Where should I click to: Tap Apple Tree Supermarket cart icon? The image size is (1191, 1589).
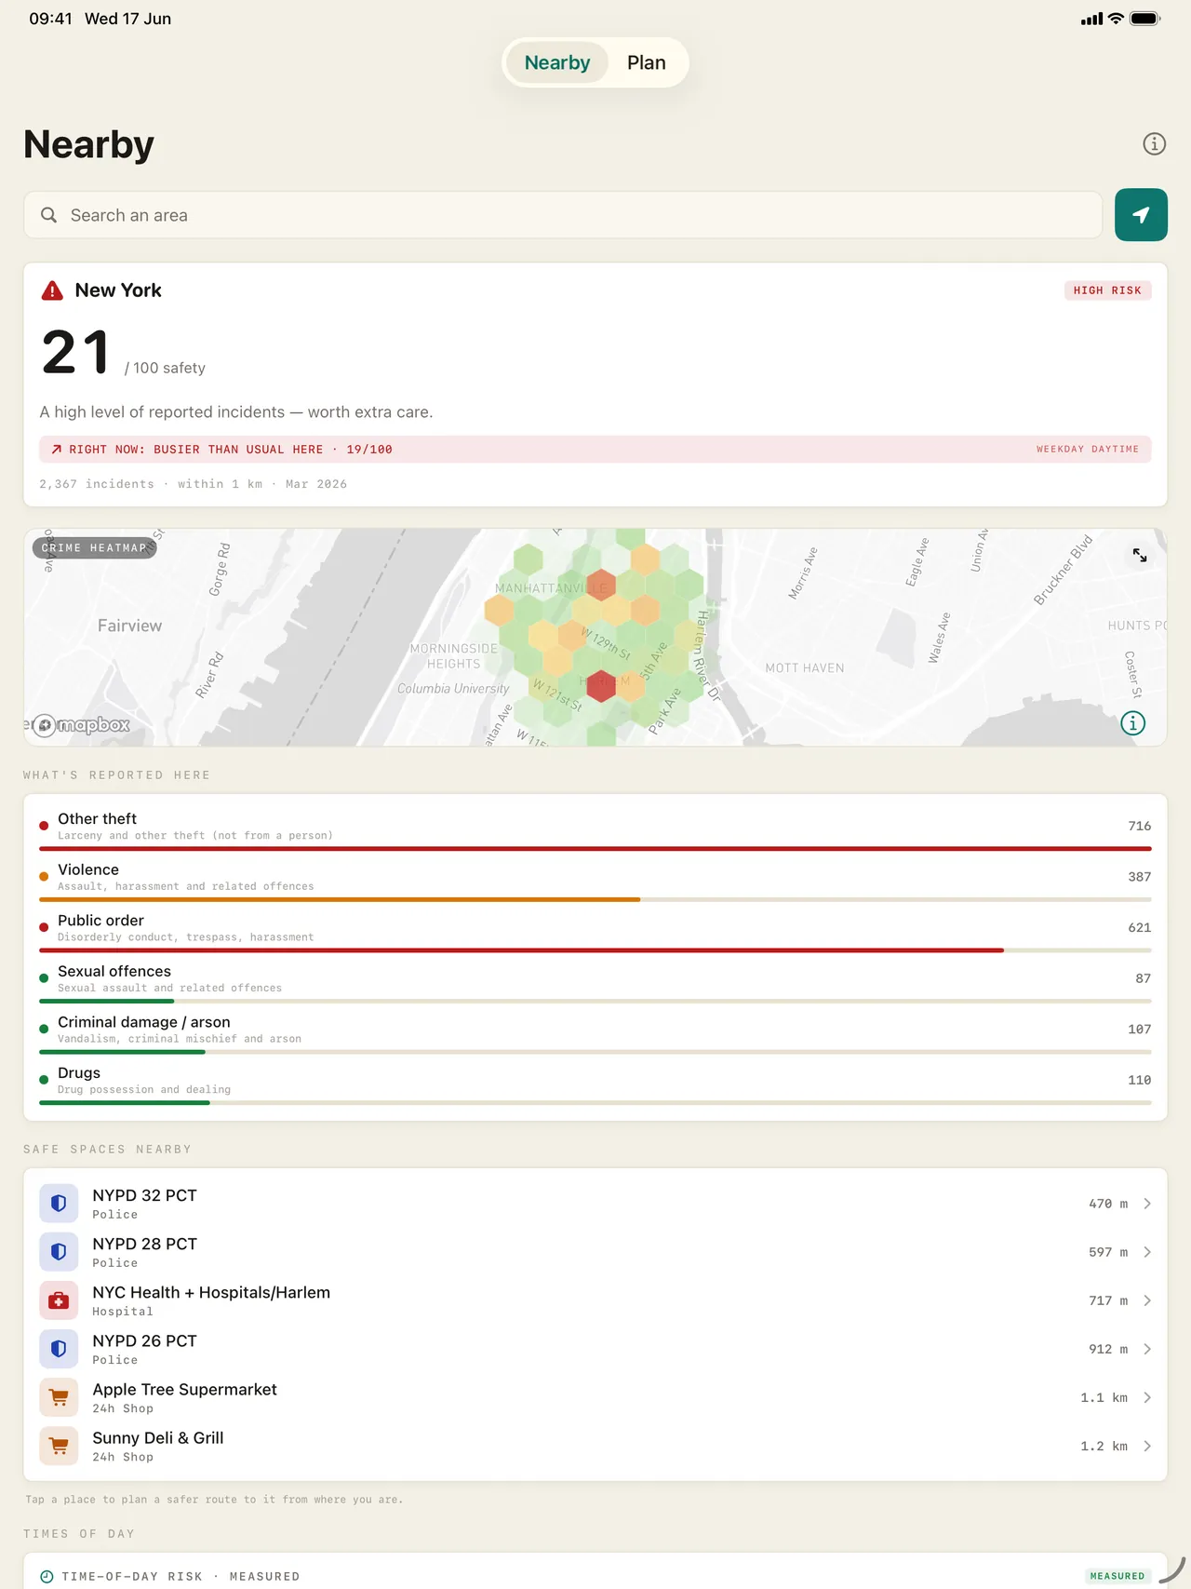[59, 1397]
